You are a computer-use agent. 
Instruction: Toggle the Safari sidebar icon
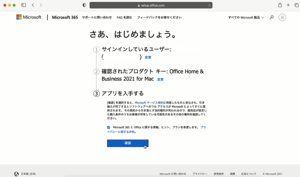[24, 5]
